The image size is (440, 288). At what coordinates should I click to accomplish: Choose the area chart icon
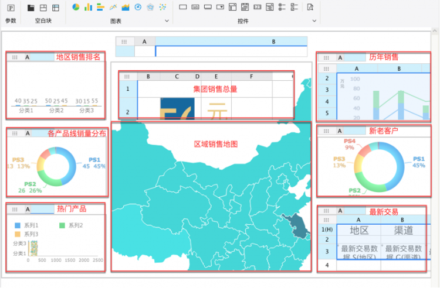tap(126, 7)
